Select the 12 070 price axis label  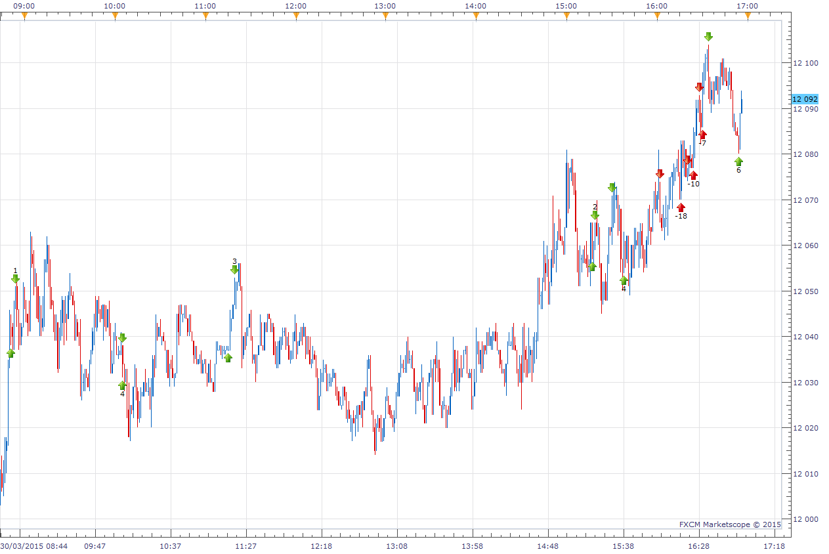point(805,200)
